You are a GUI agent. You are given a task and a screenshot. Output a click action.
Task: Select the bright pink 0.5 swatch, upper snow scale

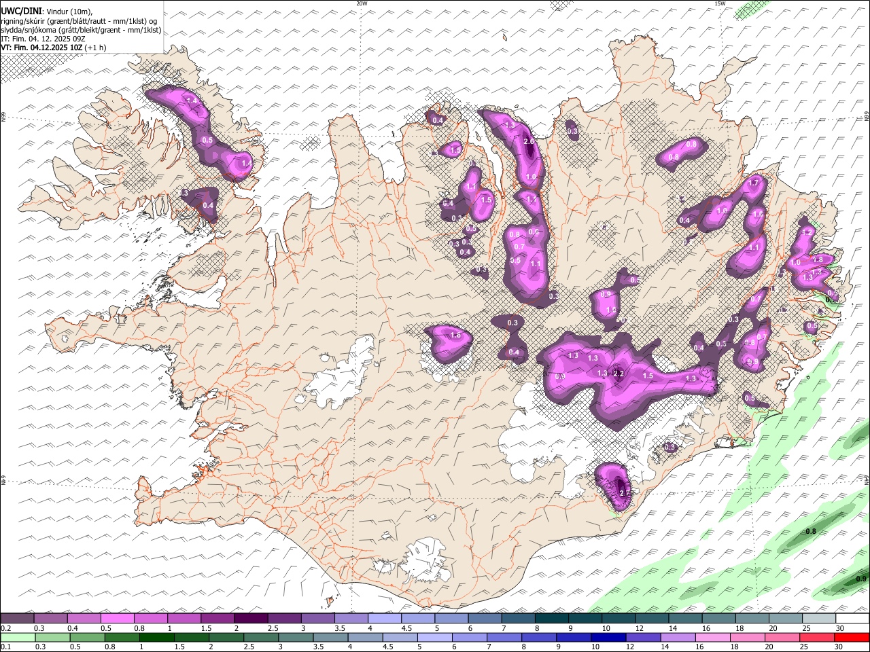tap(117, 618)
